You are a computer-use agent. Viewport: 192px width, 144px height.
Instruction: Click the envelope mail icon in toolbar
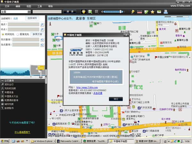pyautogui.click(x=159, y=12)
